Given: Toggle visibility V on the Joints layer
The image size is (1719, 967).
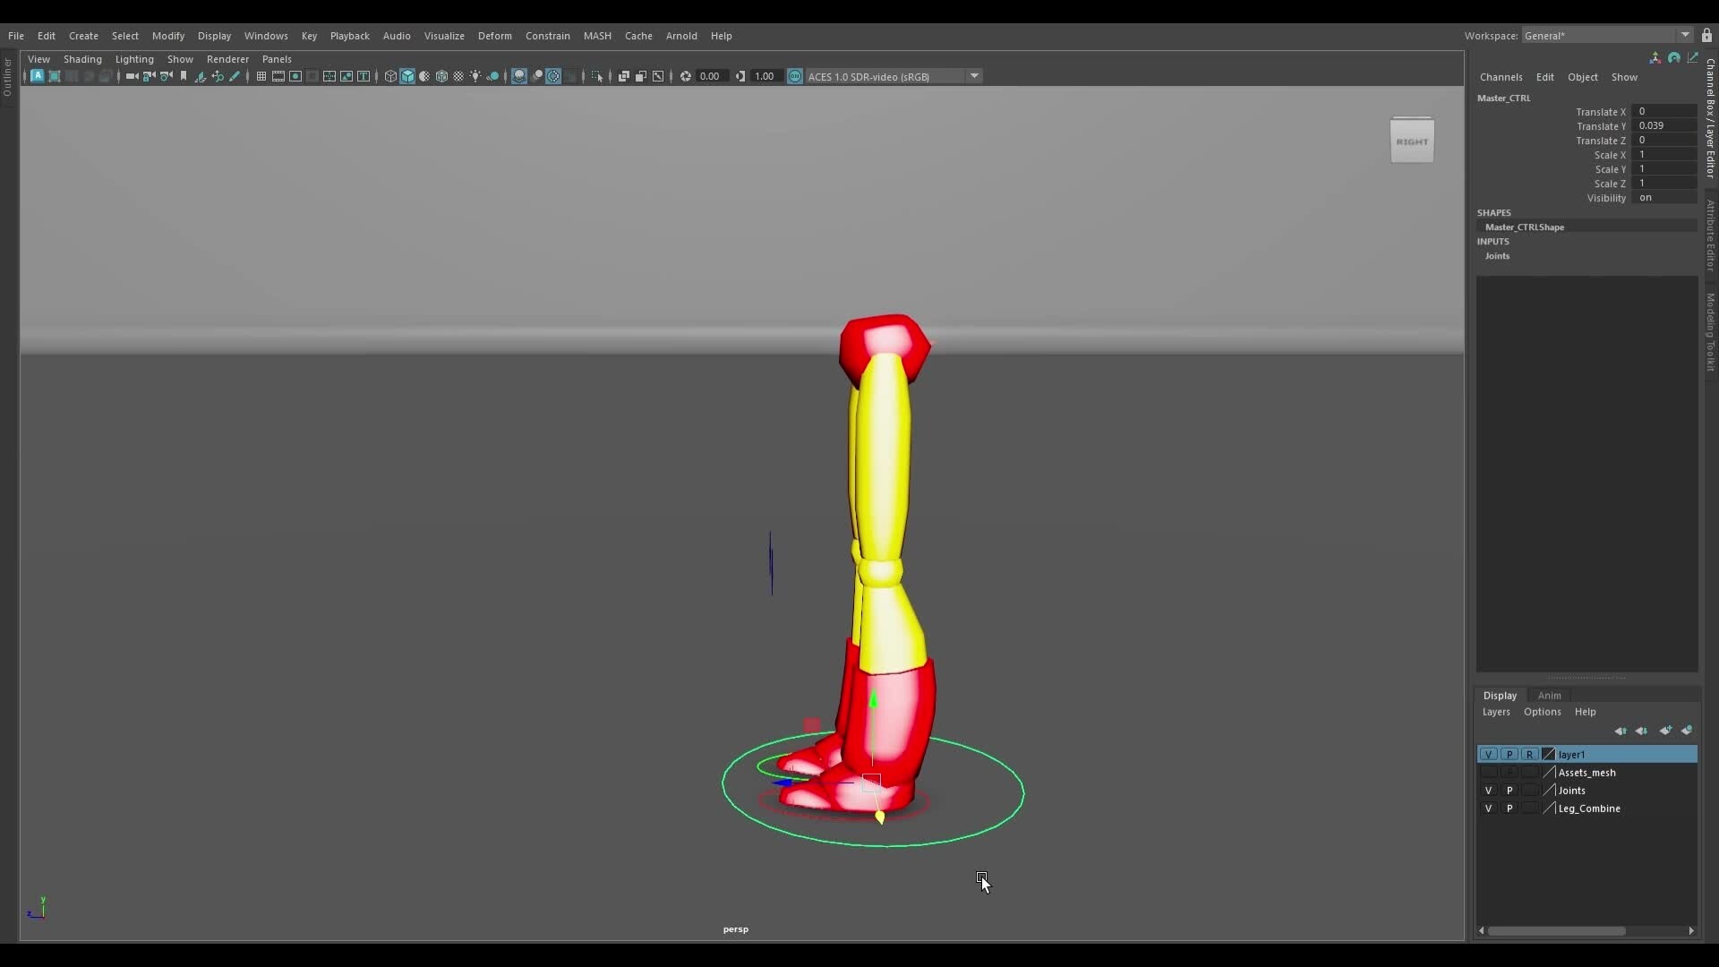Looking at the screenshot, I should tap(1489, 791).
